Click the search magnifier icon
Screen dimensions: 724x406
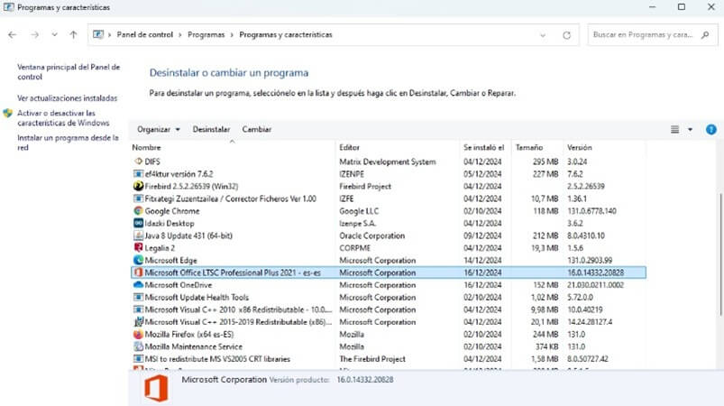point(704,34)
